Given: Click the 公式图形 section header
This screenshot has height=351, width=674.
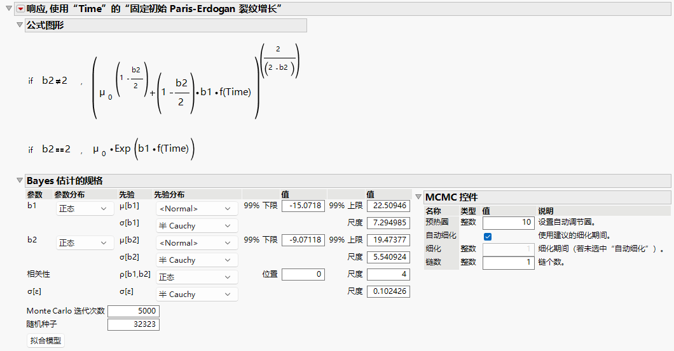Looking at the screenshot, I should click(x=165, y=25).
